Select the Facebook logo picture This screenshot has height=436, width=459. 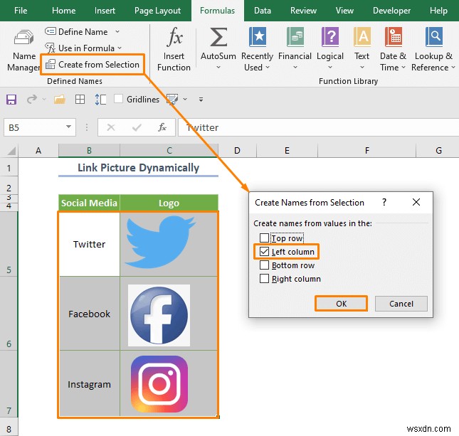coord(159,315)
